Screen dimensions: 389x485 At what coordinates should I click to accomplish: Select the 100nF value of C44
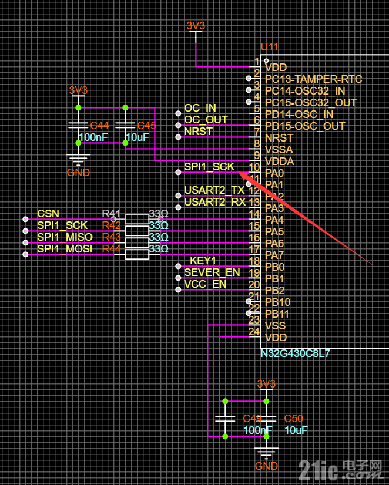(x=93, y=137)
